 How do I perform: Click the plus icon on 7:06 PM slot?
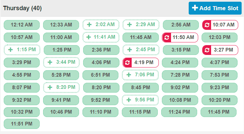129,75
